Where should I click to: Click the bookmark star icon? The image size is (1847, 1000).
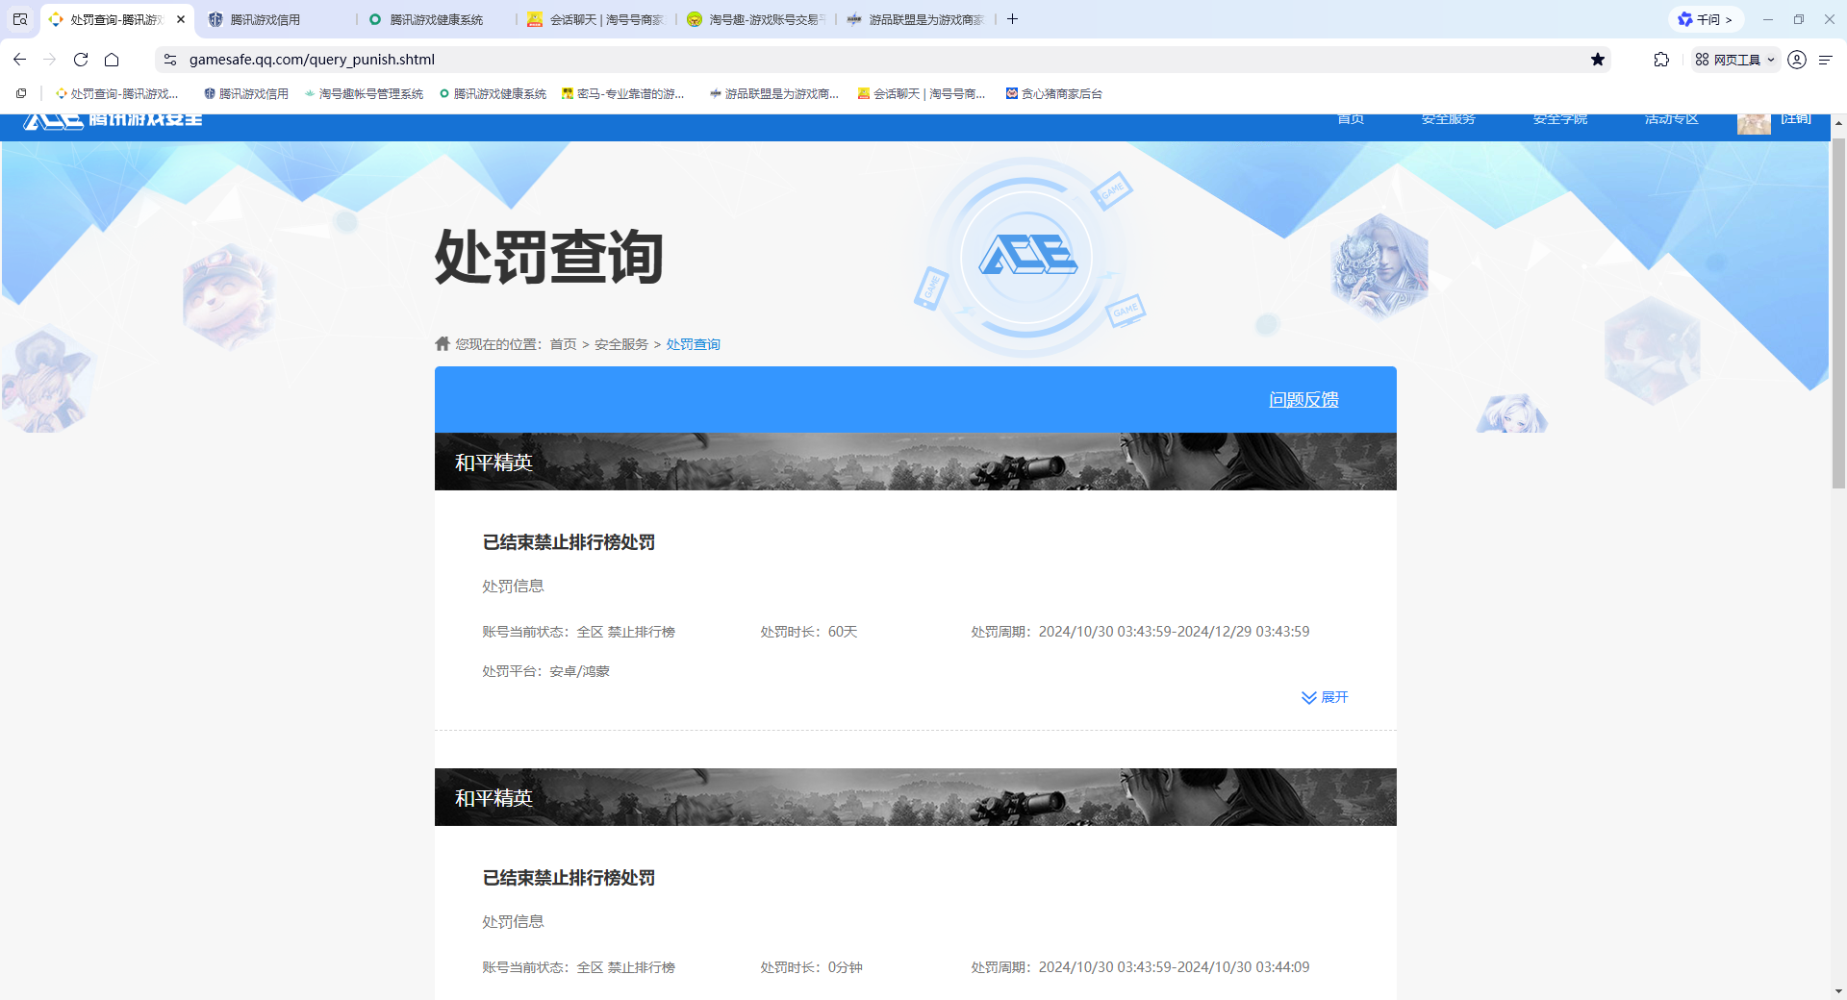(1598, 60)
